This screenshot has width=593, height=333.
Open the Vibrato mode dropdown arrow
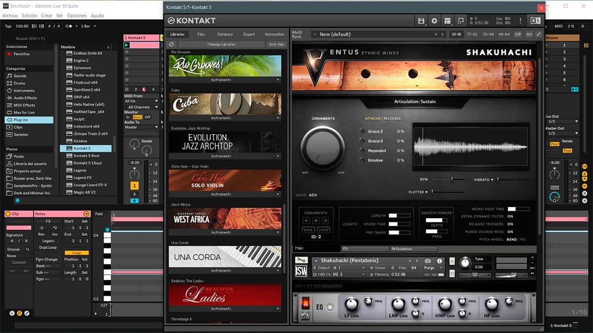492,180
